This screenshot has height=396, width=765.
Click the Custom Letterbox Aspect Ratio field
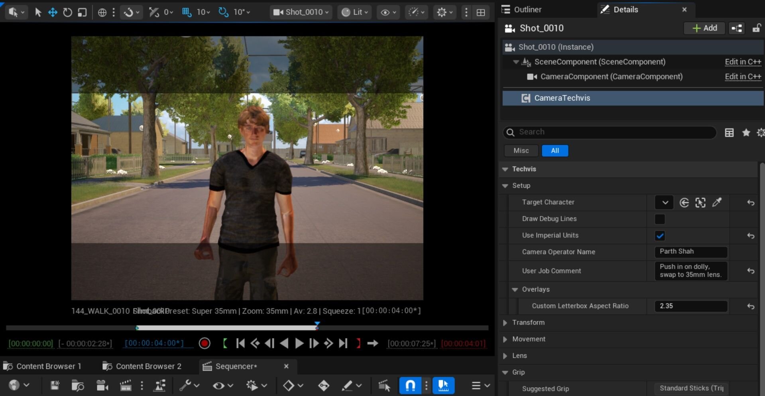tap(690, 306)
